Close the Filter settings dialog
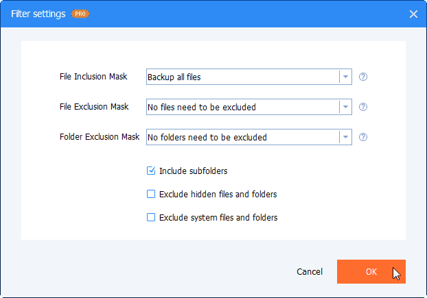This screenshot has width=427, height=298. pyautogui.click(x=413, y=14)
